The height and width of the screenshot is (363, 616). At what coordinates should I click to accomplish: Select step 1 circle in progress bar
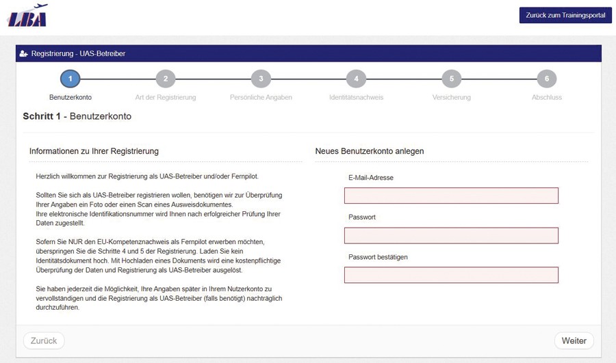tap(70, 79)
